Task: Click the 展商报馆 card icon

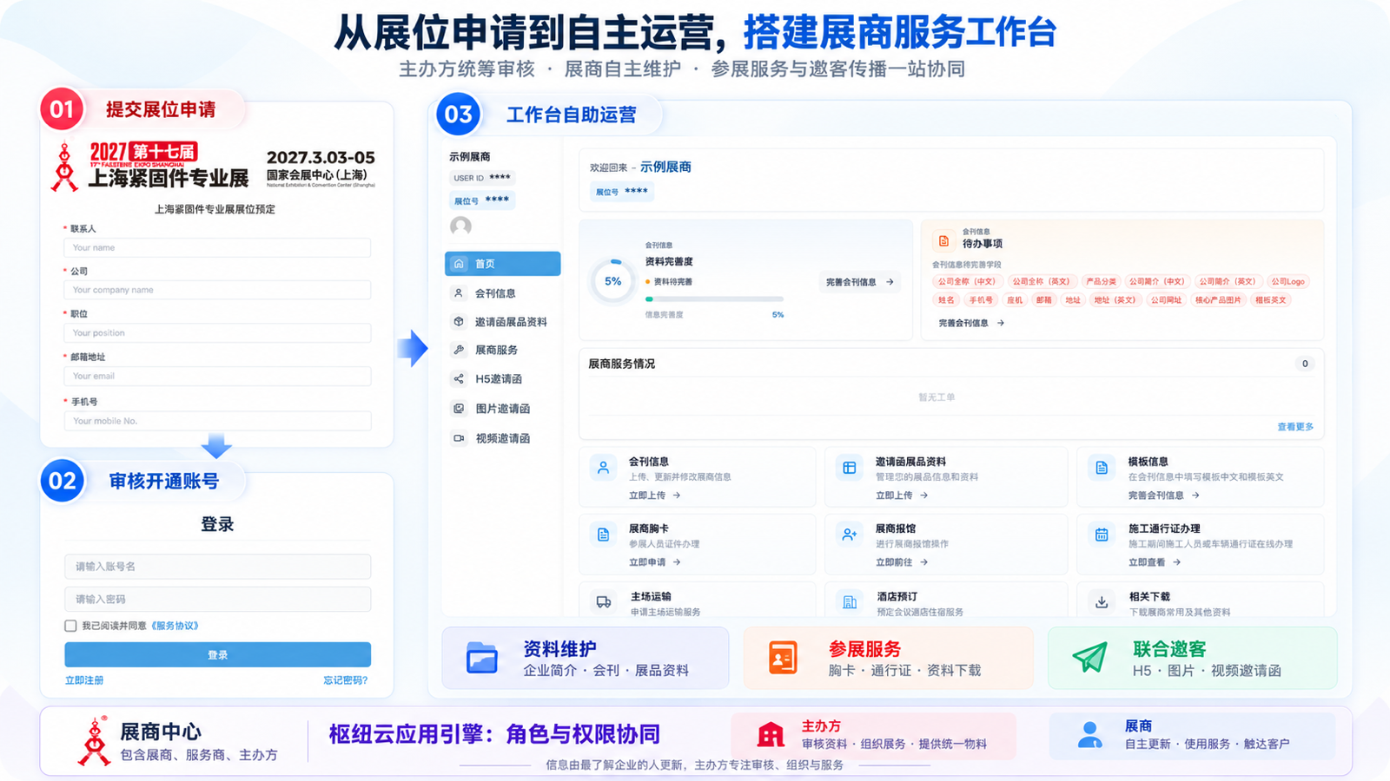Action: (850, 535)
